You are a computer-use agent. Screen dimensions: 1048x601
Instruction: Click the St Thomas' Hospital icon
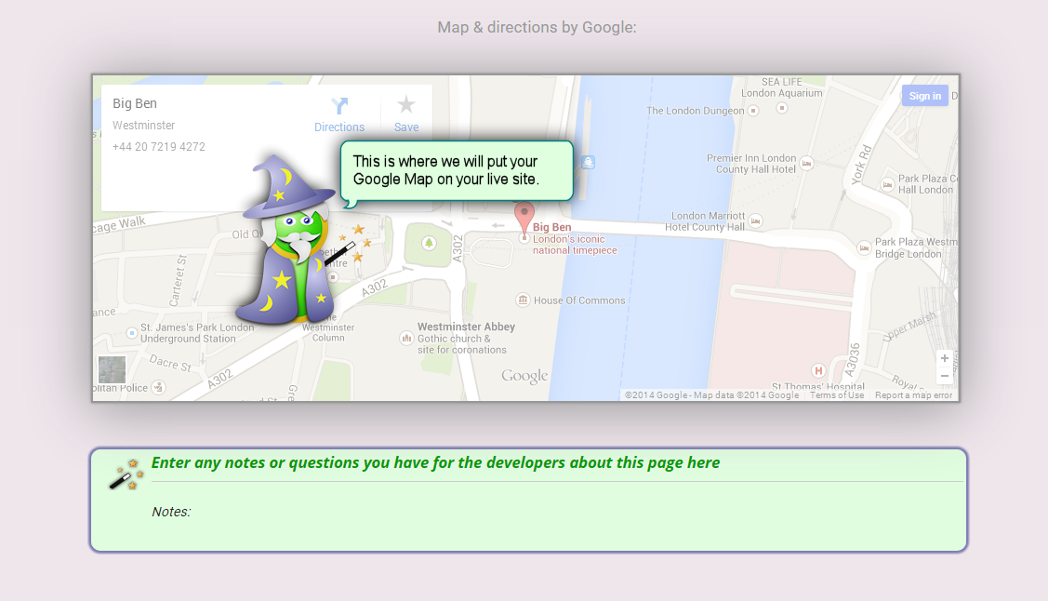coord(817,370)
